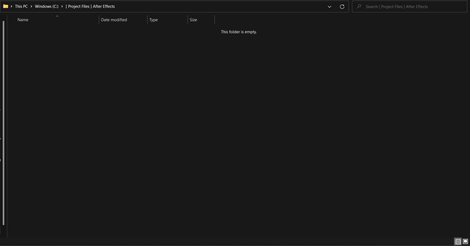Focus the Search After Effects folder field
This screenshot has height=246, width=470.
coord(410,7)
